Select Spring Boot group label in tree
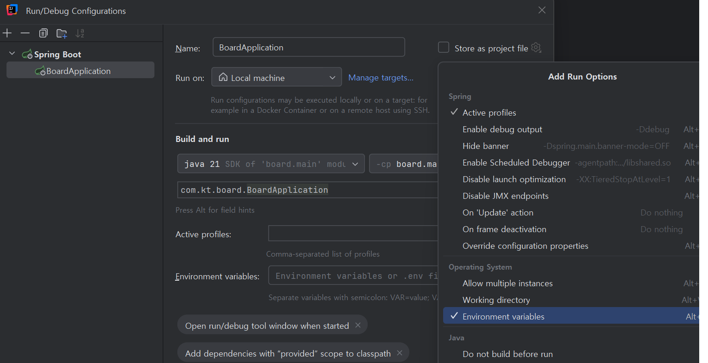708x363 pixels. (57, 55)
